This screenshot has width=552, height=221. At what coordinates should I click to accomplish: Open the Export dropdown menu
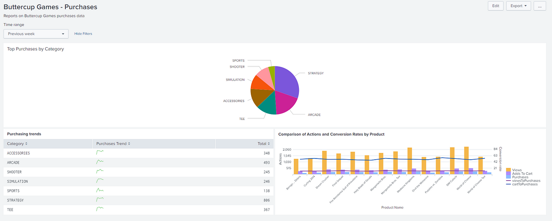(518, 6)
